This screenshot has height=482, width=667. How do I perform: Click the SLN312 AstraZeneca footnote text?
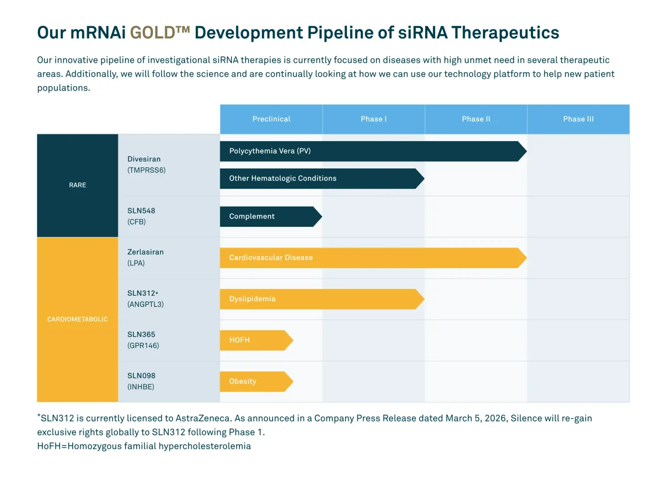pyautogui.click(x=315, y=425)
